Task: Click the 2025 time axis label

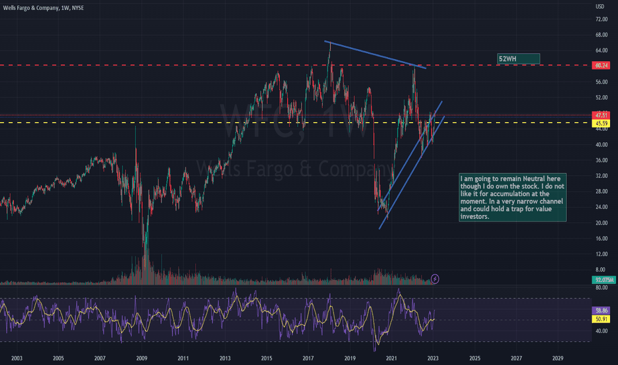Action: (x=475, y=358)
